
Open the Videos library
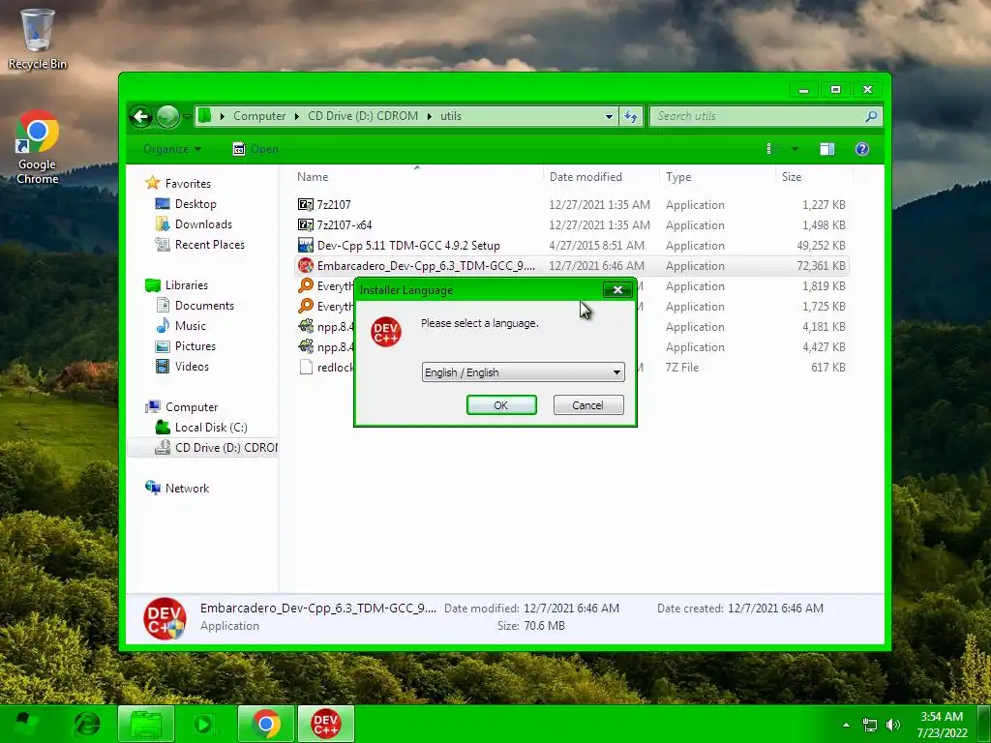coord(192,367)
